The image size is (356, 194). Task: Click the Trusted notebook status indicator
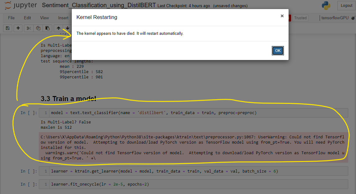[x=300, y=18]
